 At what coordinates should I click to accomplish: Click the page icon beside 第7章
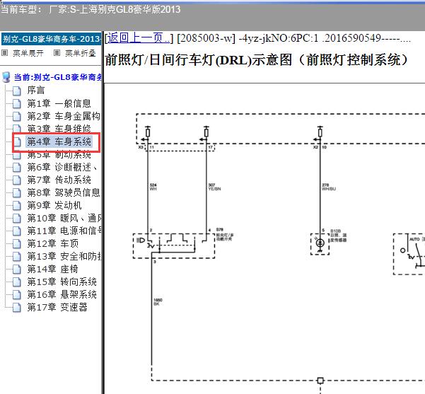coord(17,180)
